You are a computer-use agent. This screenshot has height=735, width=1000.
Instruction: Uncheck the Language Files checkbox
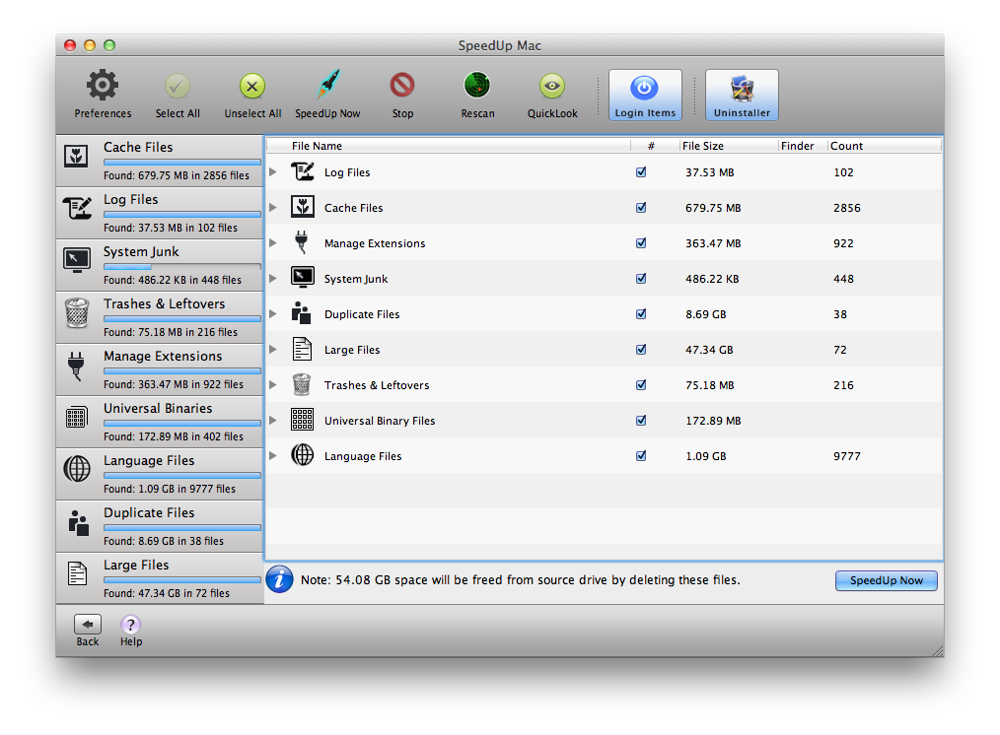point(641,455)
